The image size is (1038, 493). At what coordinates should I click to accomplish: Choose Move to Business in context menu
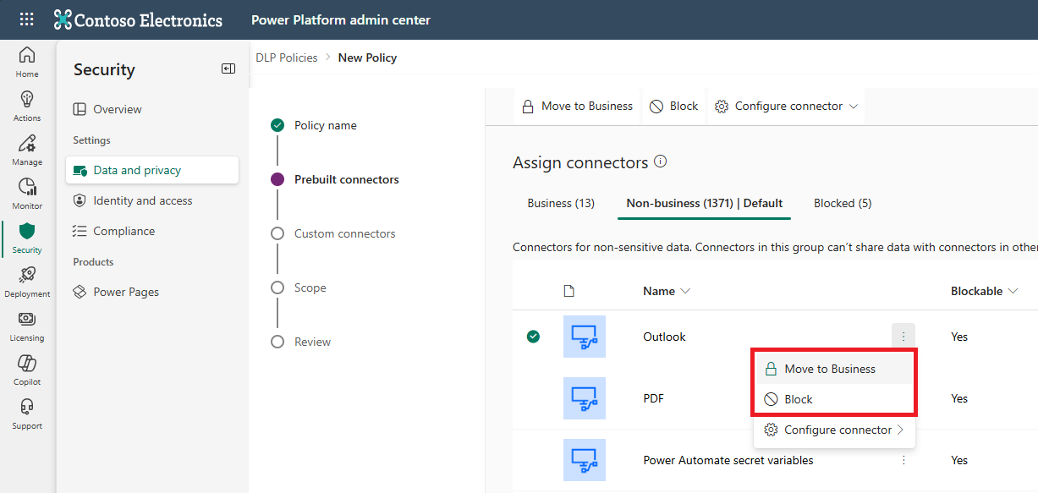pos(833,369)
